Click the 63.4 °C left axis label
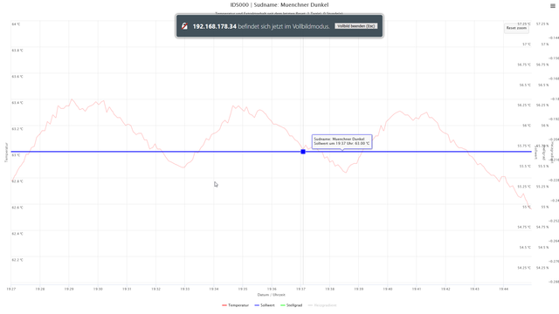 tap(17, 103)
